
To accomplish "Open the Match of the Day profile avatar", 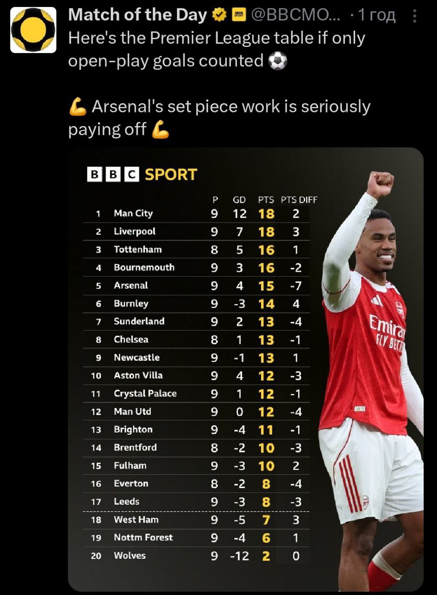I will (33, 30).
